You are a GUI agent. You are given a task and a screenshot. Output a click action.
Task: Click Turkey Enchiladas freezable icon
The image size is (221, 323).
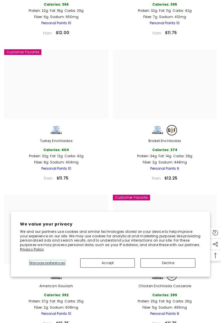(56, 130)
